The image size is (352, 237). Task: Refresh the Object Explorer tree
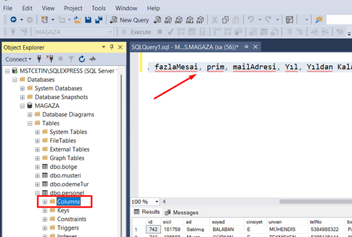coord(81,59)
